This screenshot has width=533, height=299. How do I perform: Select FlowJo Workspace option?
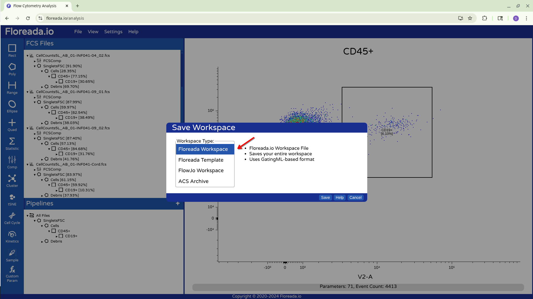201,170
